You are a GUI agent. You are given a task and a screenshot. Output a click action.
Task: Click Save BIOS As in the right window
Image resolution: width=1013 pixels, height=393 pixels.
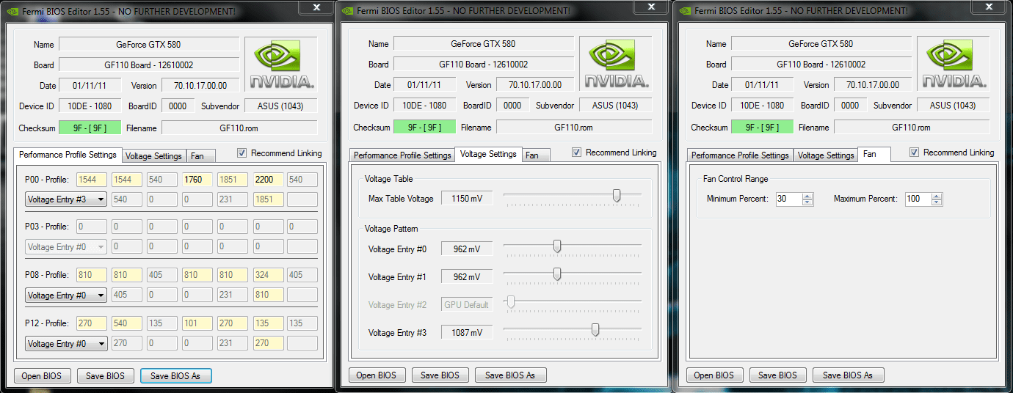[848, 375]
